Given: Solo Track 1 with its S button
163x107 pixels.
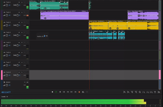Looking at the screenshot, I should 22,2.
